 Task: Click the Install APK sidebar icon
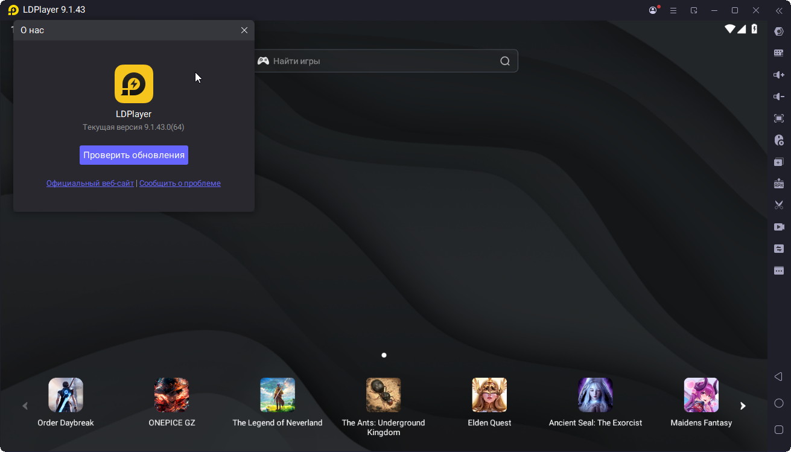tap(779, 183)
